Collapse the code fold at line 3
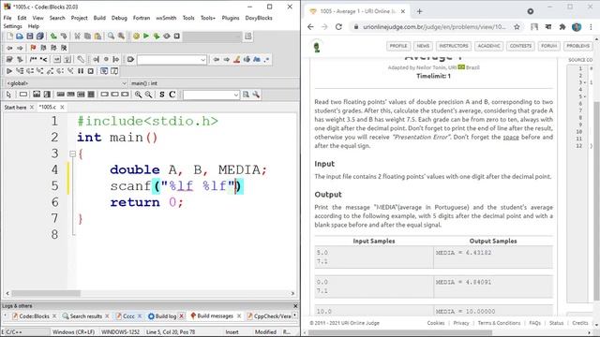The height and width of the screenshot is (337, 600). tap(72, 154)
